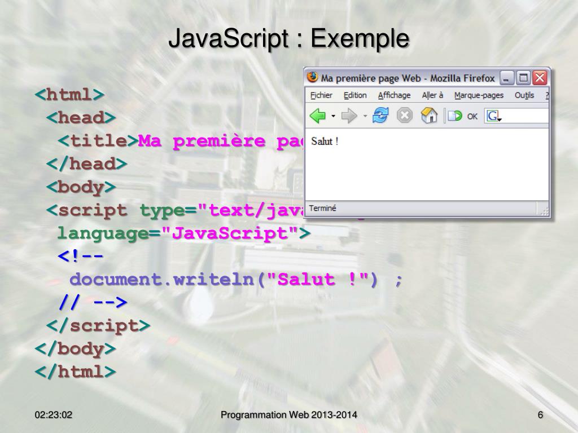Click the closing '</head>' code line

tap(86, 164)
